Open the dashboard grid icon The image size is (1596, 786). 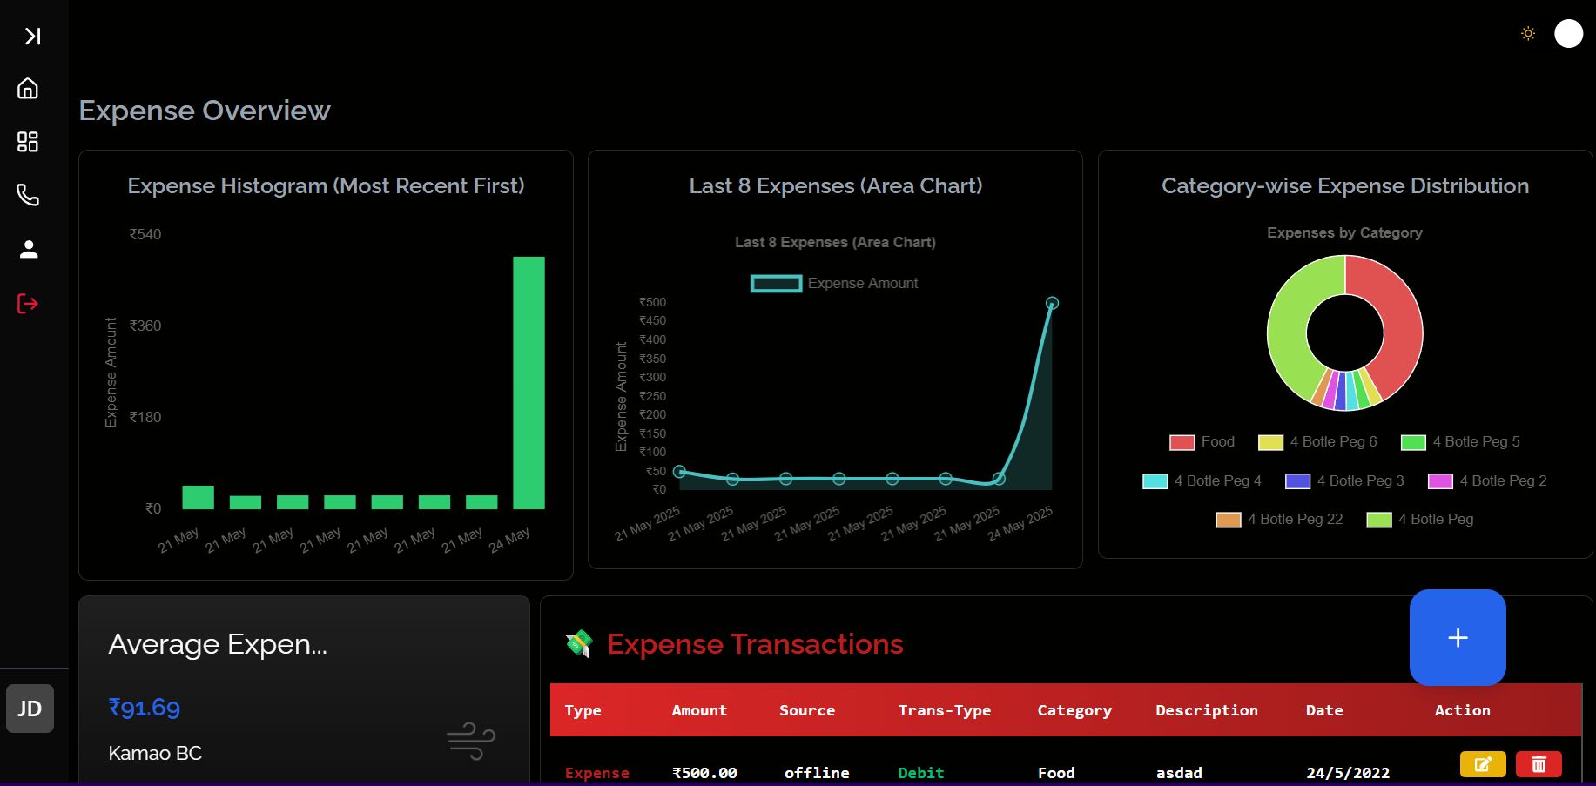28,142
